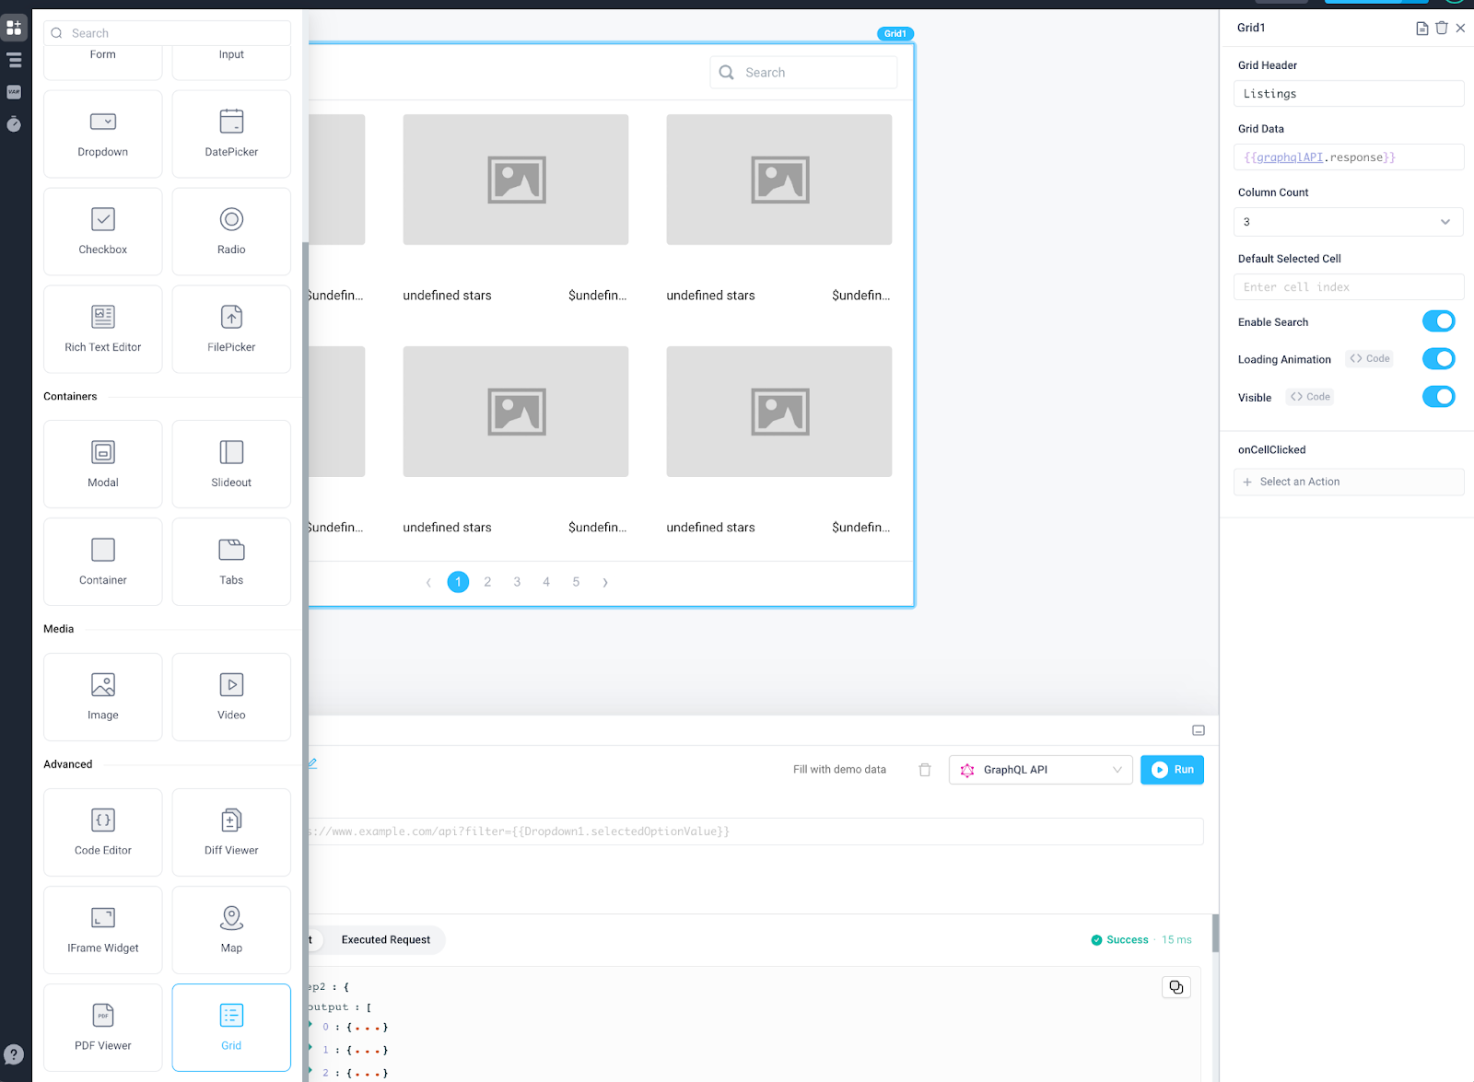Disable the Enable Search toggle
This screenshot has width=1474, height=1082.
click(1438, 320)
